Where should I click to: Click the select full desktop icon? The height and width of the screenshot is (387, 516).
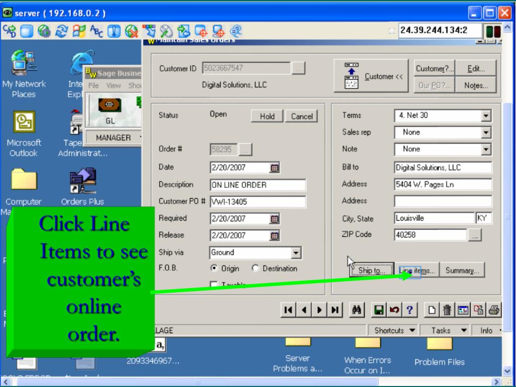click(x=219, y=31)
